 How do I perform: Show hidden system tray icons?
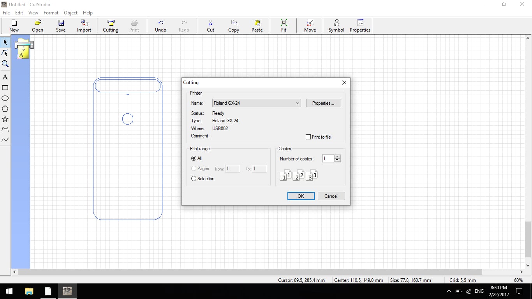click(x=449, y=291)
